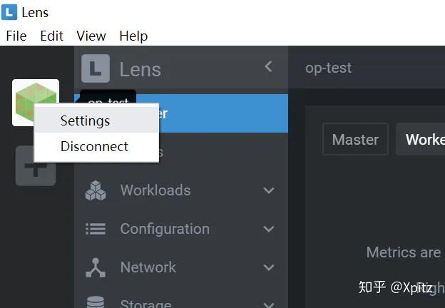
Task: Expand the Workloads section chevron
Action: (268, 190)
